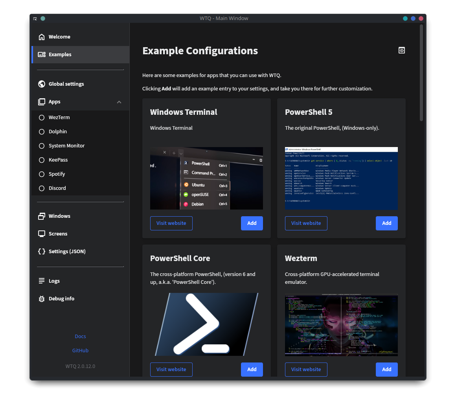Click the Settings (JSON) braces icon
Viewport: 456px width, 414px height.
tap(42, 251)
